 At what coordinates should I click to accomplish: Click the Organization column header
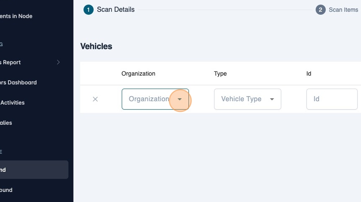[138, 73]
